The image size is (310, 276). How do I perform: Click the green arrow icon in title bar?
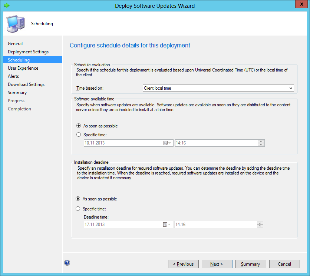[x=6, y=6]
